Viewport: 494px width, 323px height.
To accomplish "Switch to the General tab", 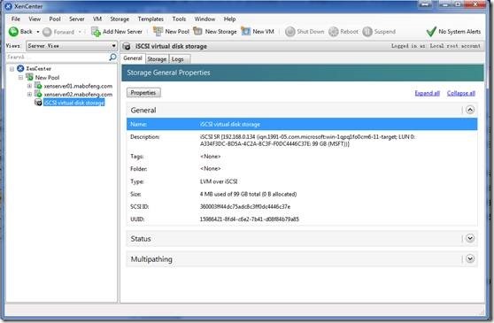I will point(133,58).
